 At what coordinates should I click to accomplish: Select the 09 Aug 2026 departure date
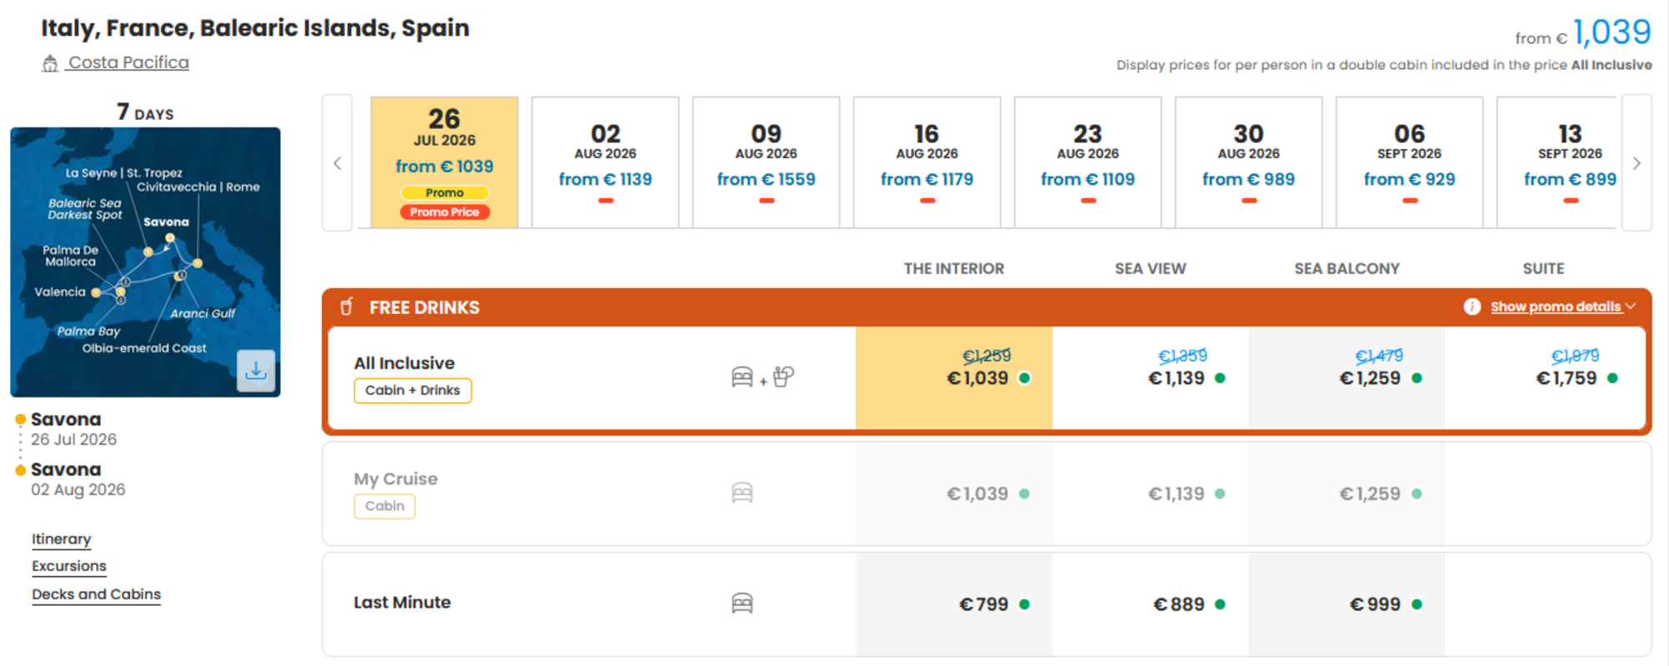(766, 162)
